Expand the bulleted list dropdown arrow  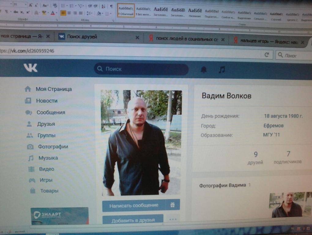pyautogui.click(x=68, y=6)
